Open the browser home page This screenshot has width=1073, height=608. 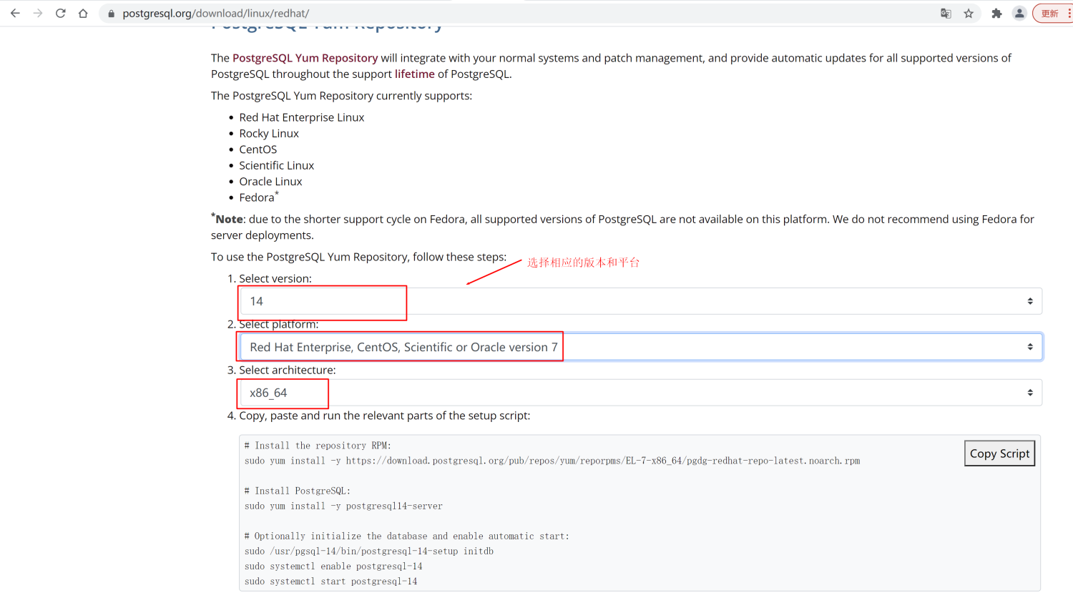click(83, 13)
